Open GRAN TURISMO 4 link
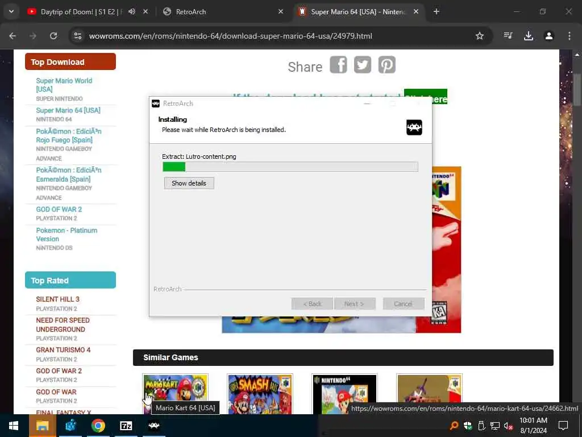 63,350
